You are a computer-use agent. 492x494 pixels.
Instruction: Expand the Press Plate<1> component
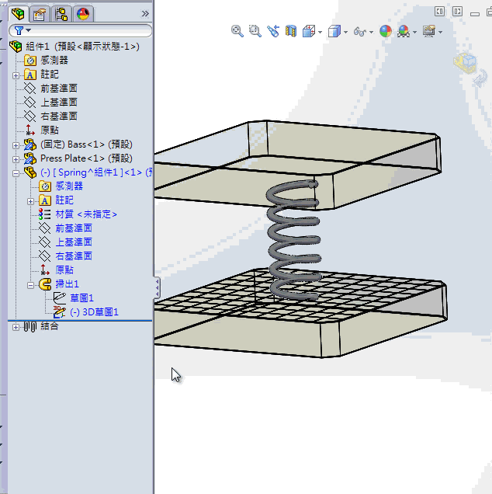click(16, 159)
